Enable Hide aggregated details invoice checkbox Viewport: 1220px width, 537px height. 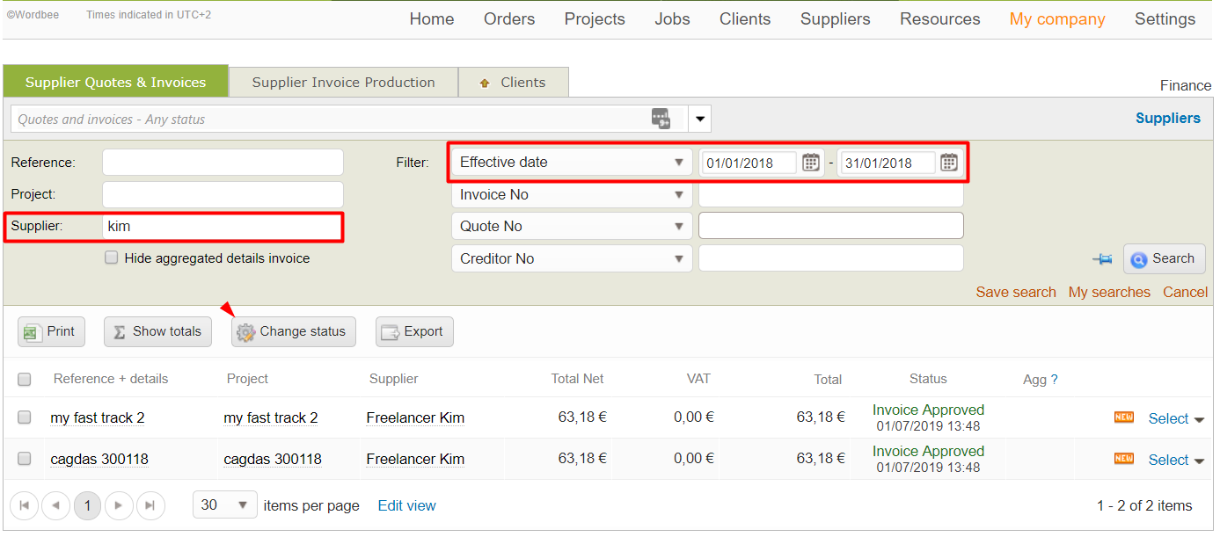pyautogui.click(x=112, y=258)
